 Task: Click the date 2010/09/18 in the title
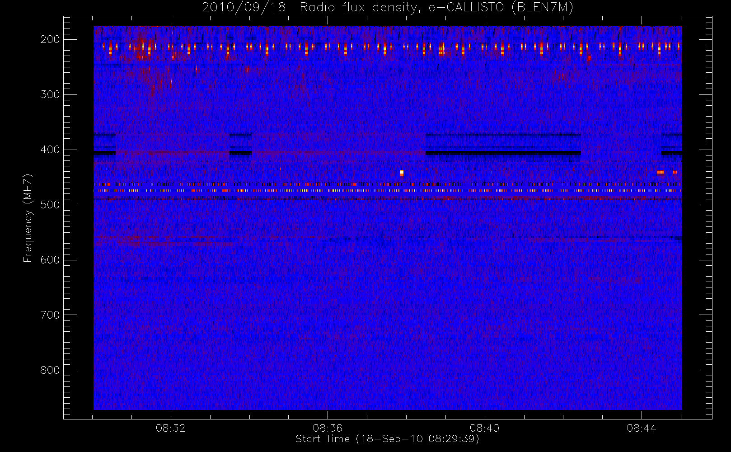[x=244, y=8]
